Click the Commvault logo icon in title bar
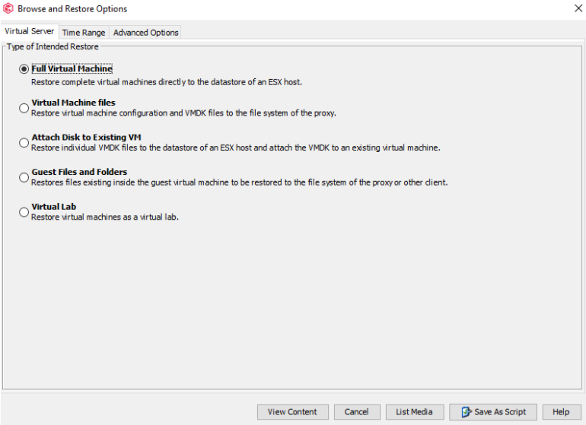This screenshot has width=586, height=425. 8,9
